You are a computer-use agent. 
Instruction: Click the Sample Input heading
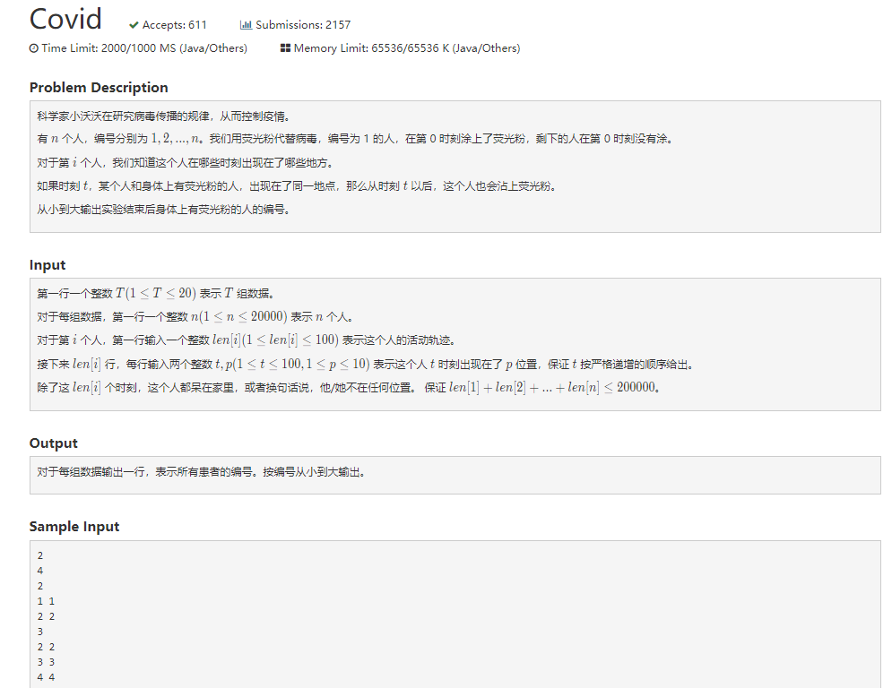click(x=74, y=527)
